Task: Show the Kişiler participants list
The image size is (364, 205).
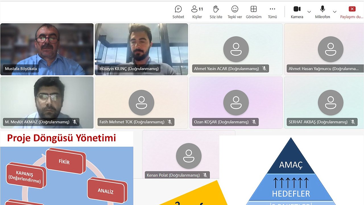Action: [x=197, y=12]
